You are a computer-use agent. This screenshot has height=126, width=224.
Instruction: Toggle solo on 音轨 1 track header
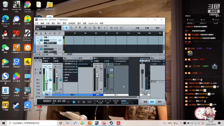(41, 38)
